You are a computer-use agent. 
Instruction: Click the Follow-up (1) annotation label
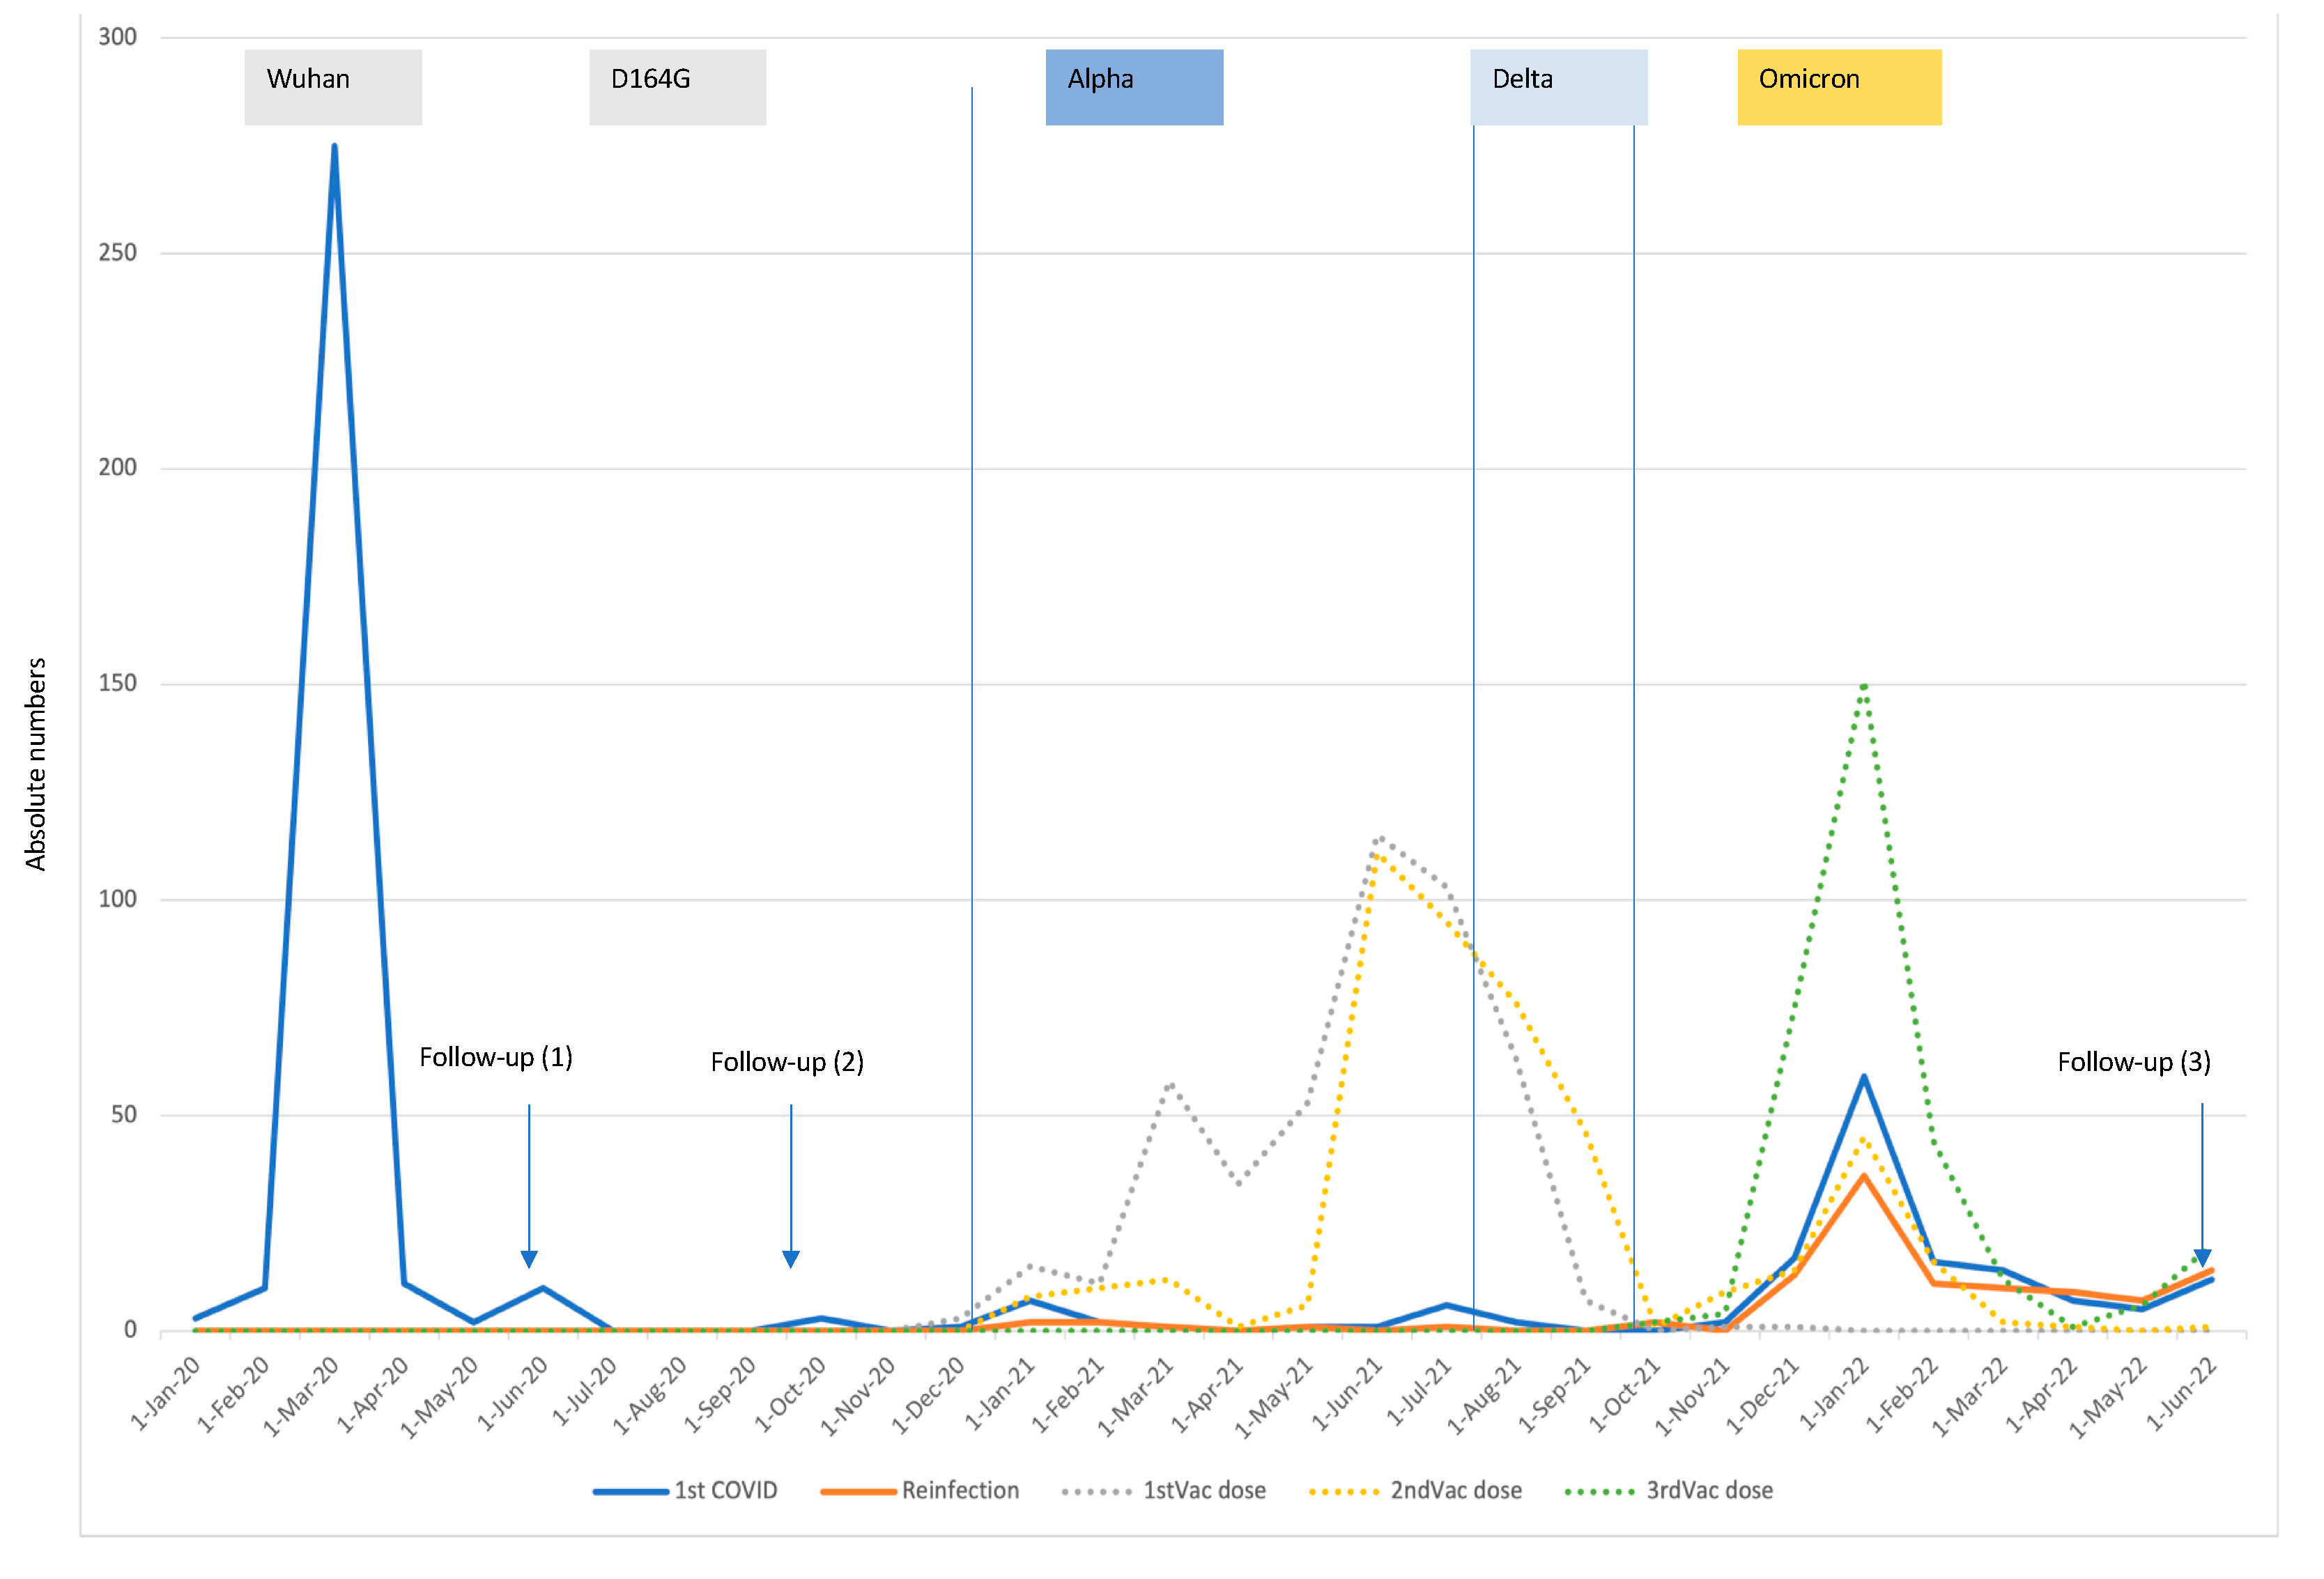[x=495, y=1057]
